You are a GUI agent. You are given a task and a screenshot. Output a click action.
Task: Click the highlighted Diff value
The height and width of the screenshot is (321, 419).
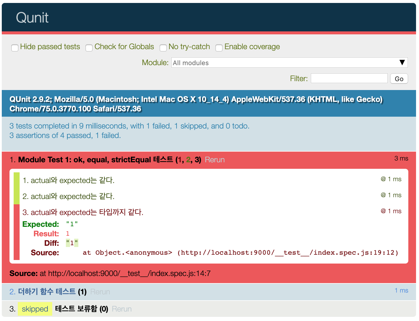coord(72,243)
